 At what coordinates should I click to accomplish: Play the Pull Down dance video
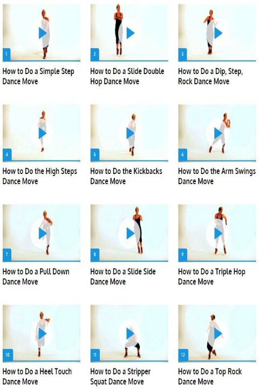tap(42, 233)
